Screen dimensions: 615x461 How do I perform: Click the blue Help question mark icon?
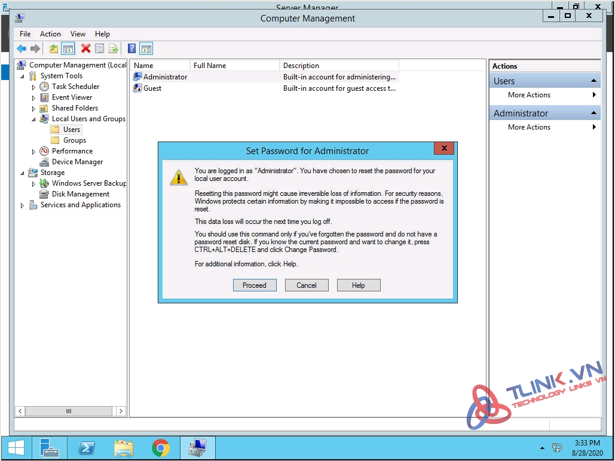(132, 49)
